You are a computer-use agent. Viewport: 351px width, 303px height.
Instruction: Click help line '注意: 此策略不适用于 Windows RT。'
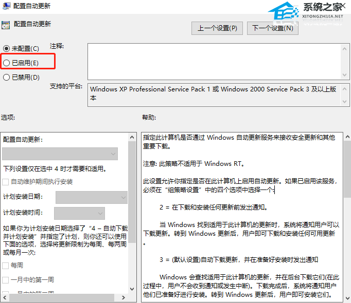(194, 164)
